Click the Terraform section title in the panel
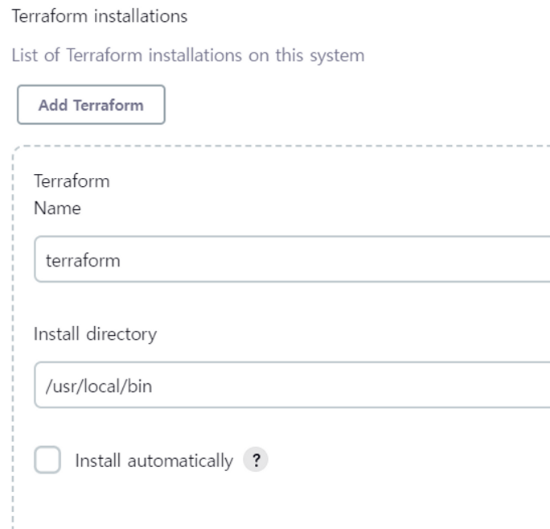Screen dimensions: 550x529 71,181
